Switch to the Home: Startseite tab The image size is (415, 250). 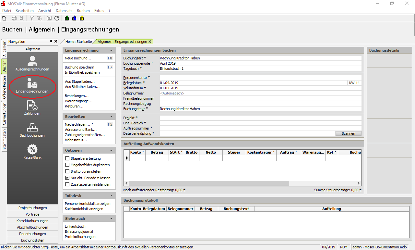click(x=79, y=42)
